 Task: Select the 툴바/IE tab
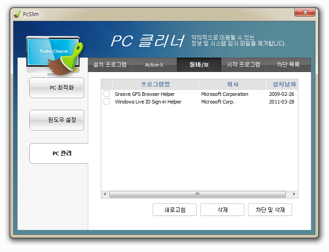pyautogui.click(x=199, y=65)
